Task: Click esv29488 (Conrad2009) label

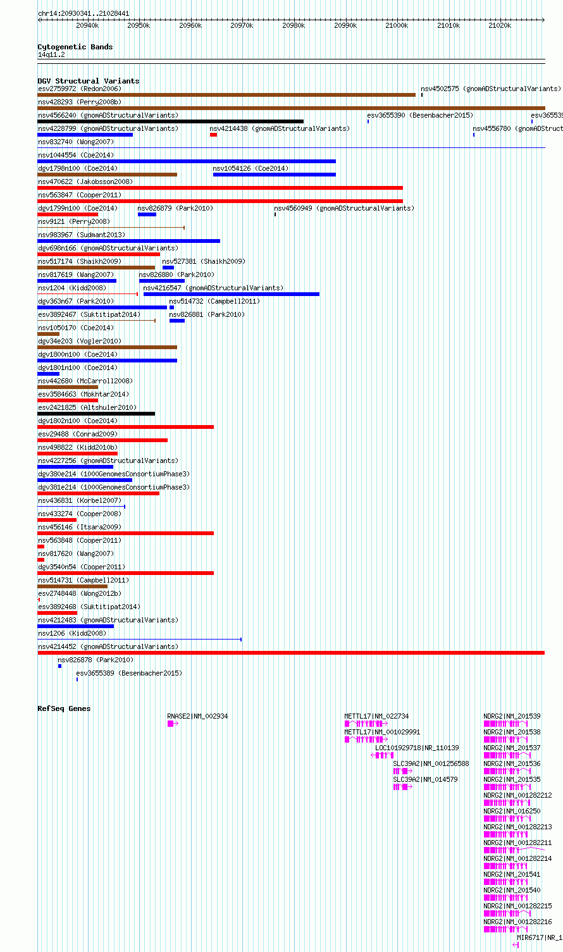Action: tap(77, 434)
